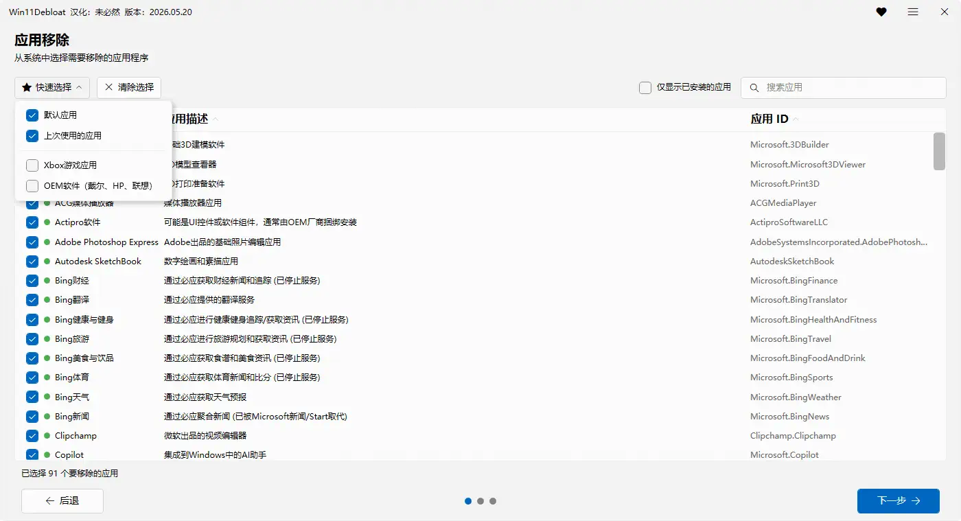Select Microsoft.BingFinance ID text
The image size is (961, 521).
coord(794,281)
